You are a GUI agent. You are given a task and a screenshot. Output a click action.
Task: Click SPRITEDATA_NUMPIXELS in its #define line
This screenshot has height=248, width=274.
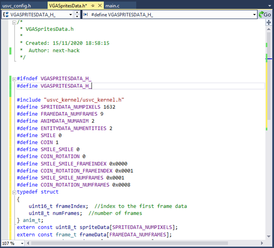70,107
